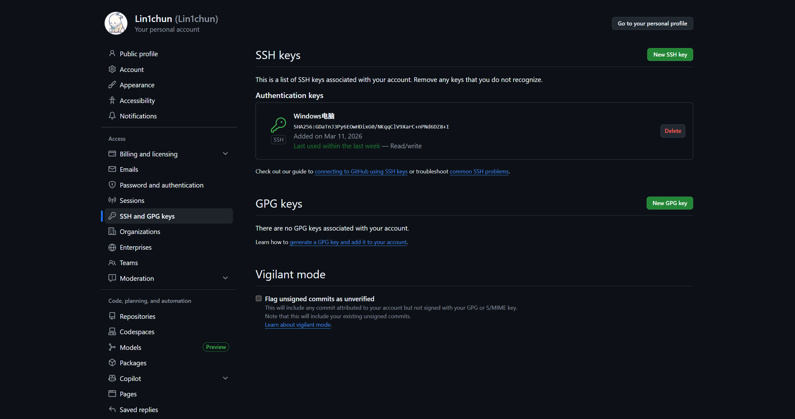
Task: Delete the Windows电脑 SSH key
Action: [x=673, y=131]
